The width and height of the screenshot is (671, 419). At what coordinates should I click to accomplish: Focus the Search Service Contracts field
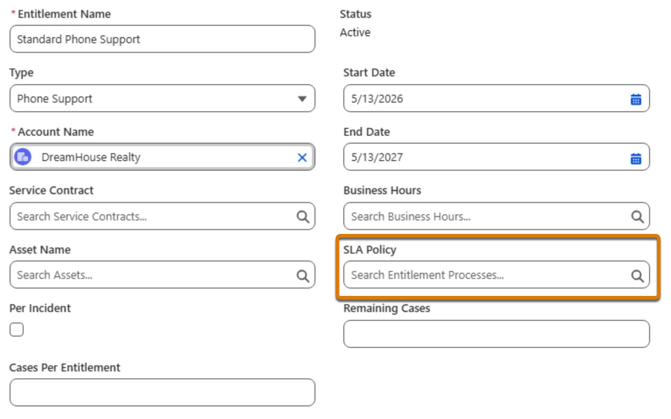[x=163, y=216]
